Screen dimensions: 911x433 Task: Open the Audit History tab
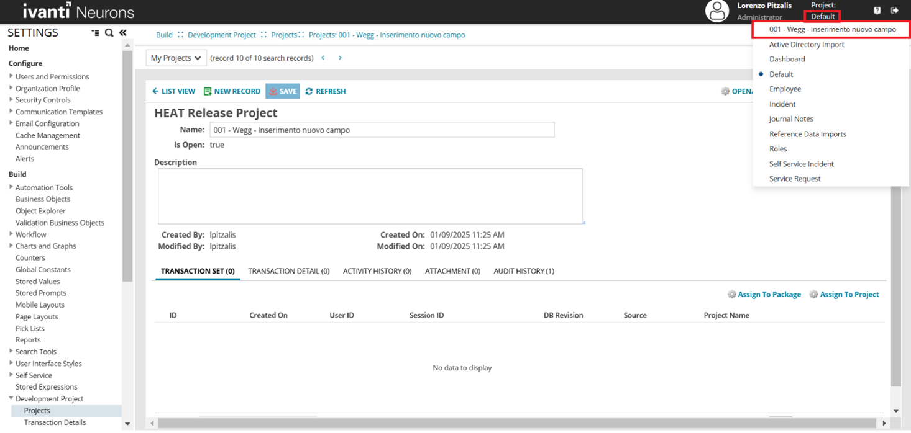click(524, 271)
